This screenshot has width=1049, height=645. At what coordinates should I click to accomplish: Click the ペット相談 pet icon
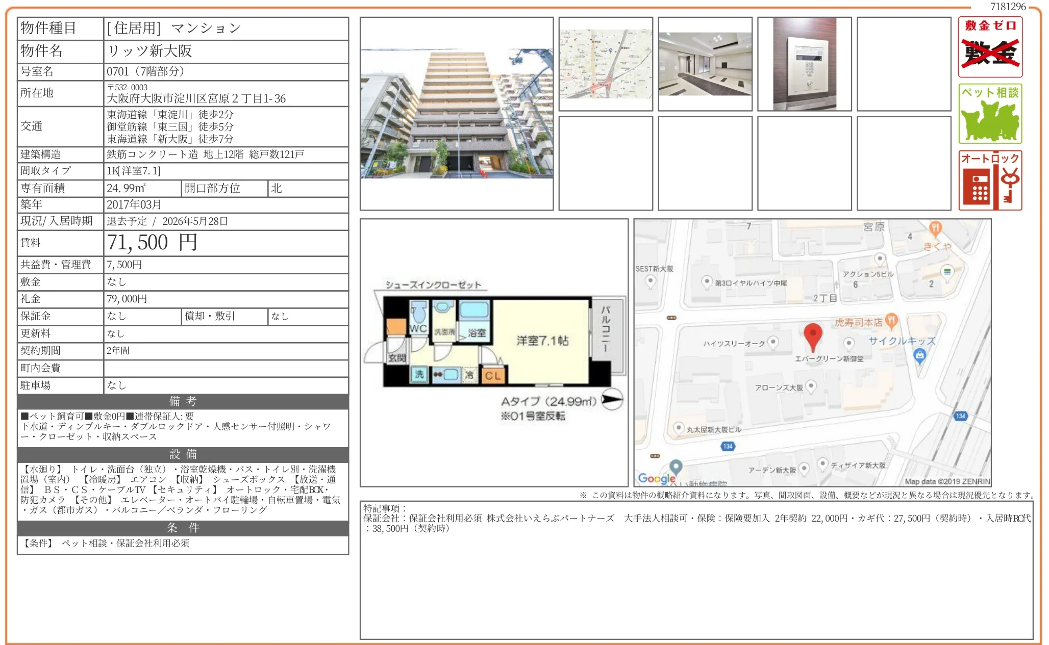[989, 114]
